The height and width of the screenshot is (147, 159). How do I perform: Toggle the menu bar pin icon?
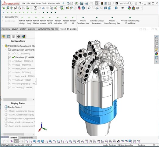(x=63, y=3)
